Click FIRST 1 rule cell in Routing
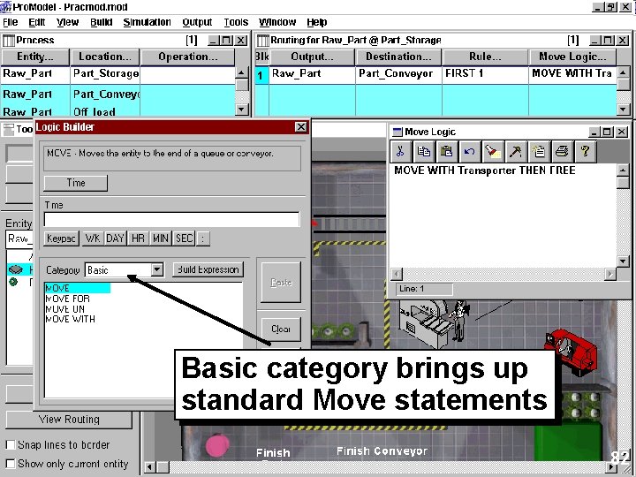The height and width of the screenshot is (477, 636). 485,73
